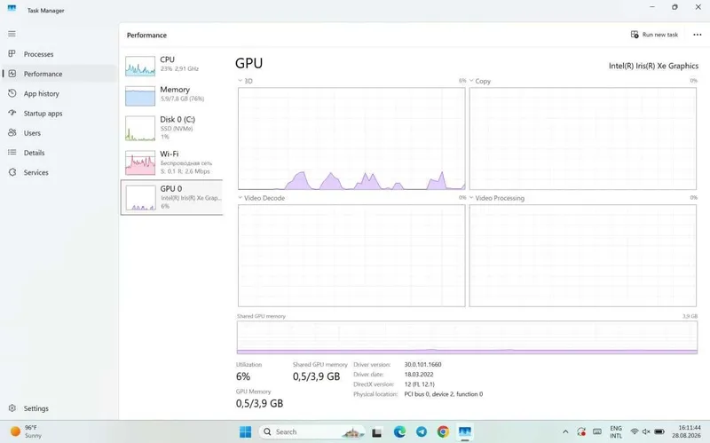Click the Shared GPU memory graph
The image size is (710, 443).
[467, 337]
